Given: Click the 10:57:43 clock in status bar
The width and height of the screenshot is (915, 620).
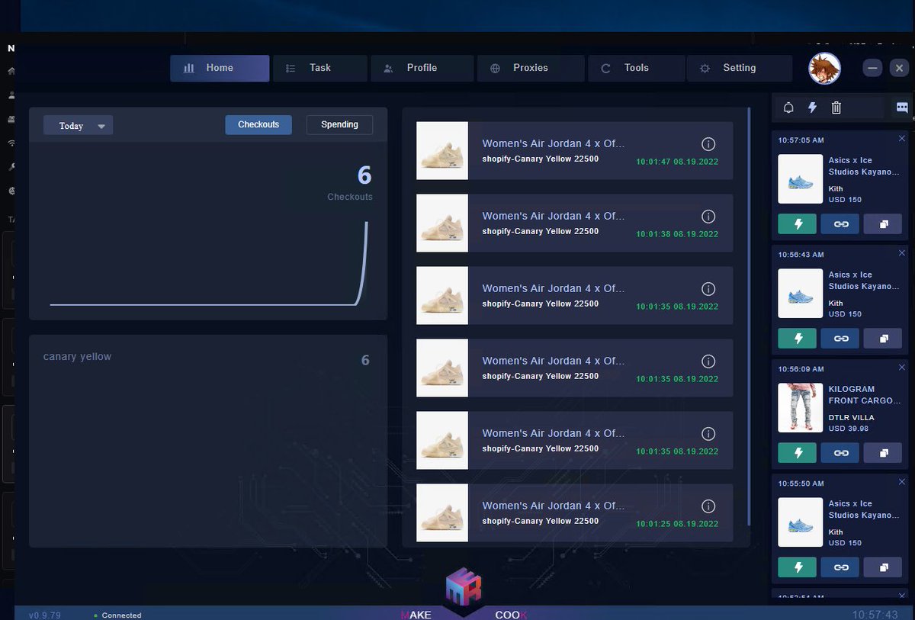Looking at the screenshot, I should 875,615.
